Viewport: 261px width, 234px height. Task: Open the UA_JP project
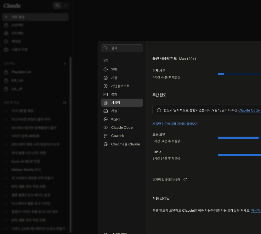35,89
